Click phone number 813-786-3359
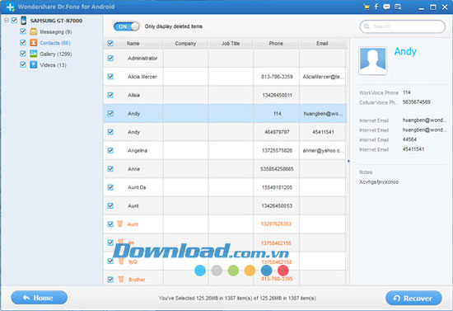Viewport: 453px width, 311px height. (x=277, y=77)
